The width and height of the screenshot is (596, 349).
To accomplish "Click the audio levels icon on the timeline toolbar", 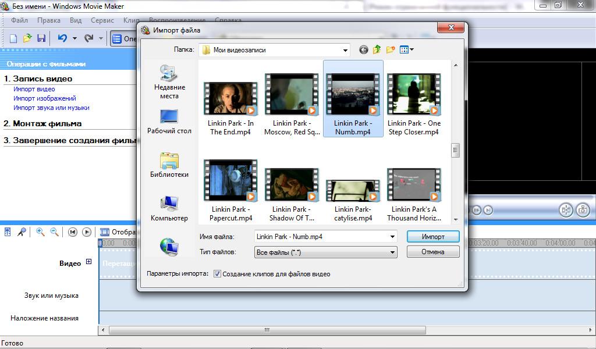I will (8, 232).
